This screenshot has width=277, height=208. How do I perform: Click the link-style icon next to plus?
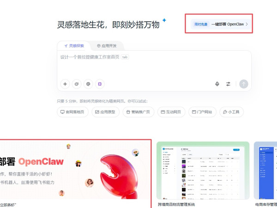[77, 84]
